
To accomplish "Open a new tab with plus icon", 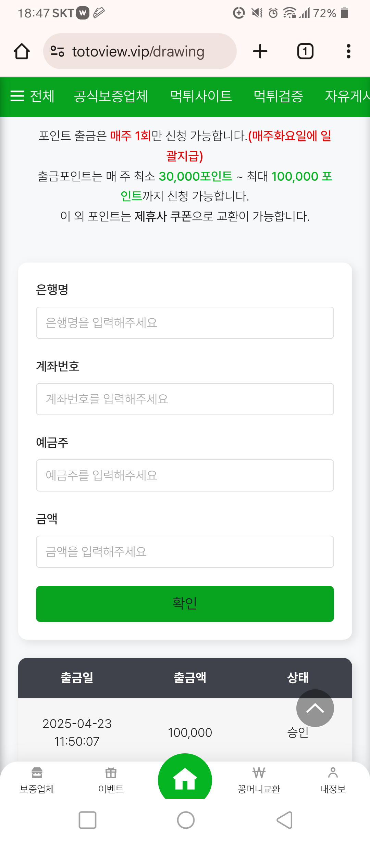I will pyautogui.click(x=260, y=51).
